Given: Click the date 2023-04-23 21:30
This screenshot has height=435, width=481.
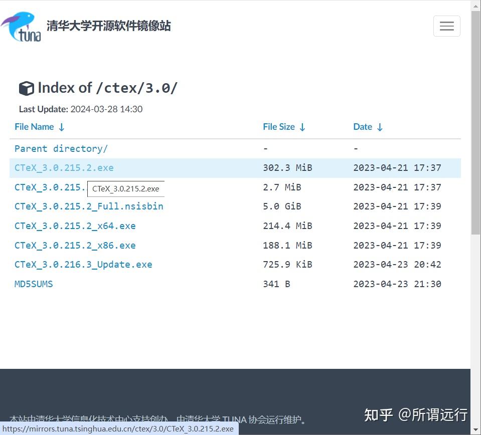Looking at the screenshot, I should (397, 284).
